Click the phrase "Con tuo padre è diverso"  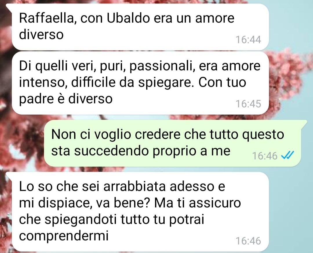[x=132, y=91]
